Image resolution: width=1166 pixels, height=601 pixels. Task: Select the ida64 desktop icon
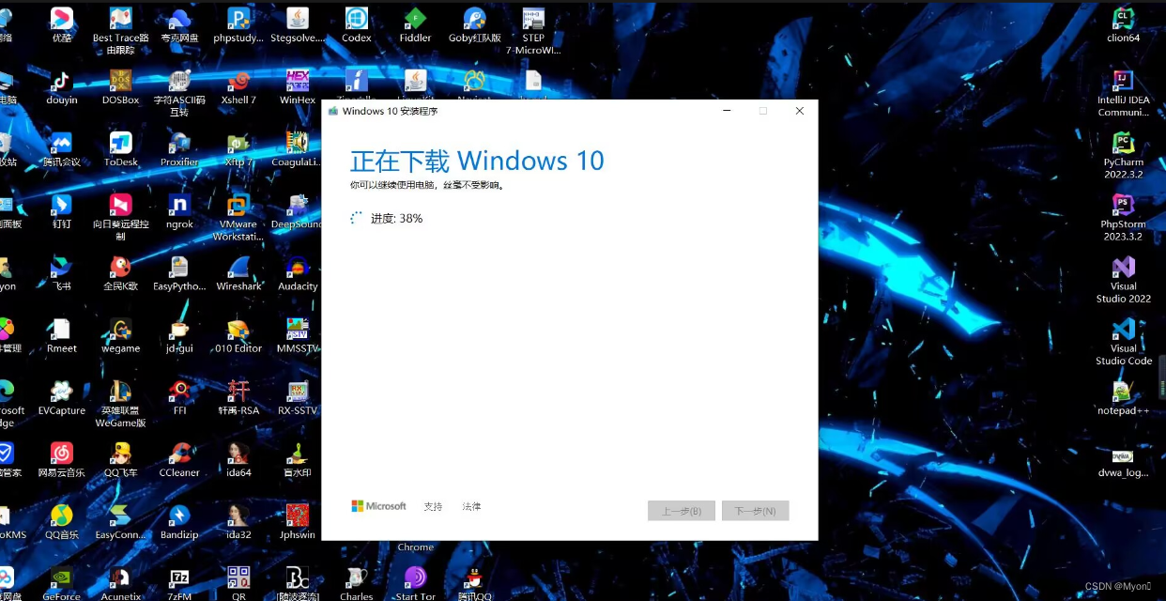238,459
